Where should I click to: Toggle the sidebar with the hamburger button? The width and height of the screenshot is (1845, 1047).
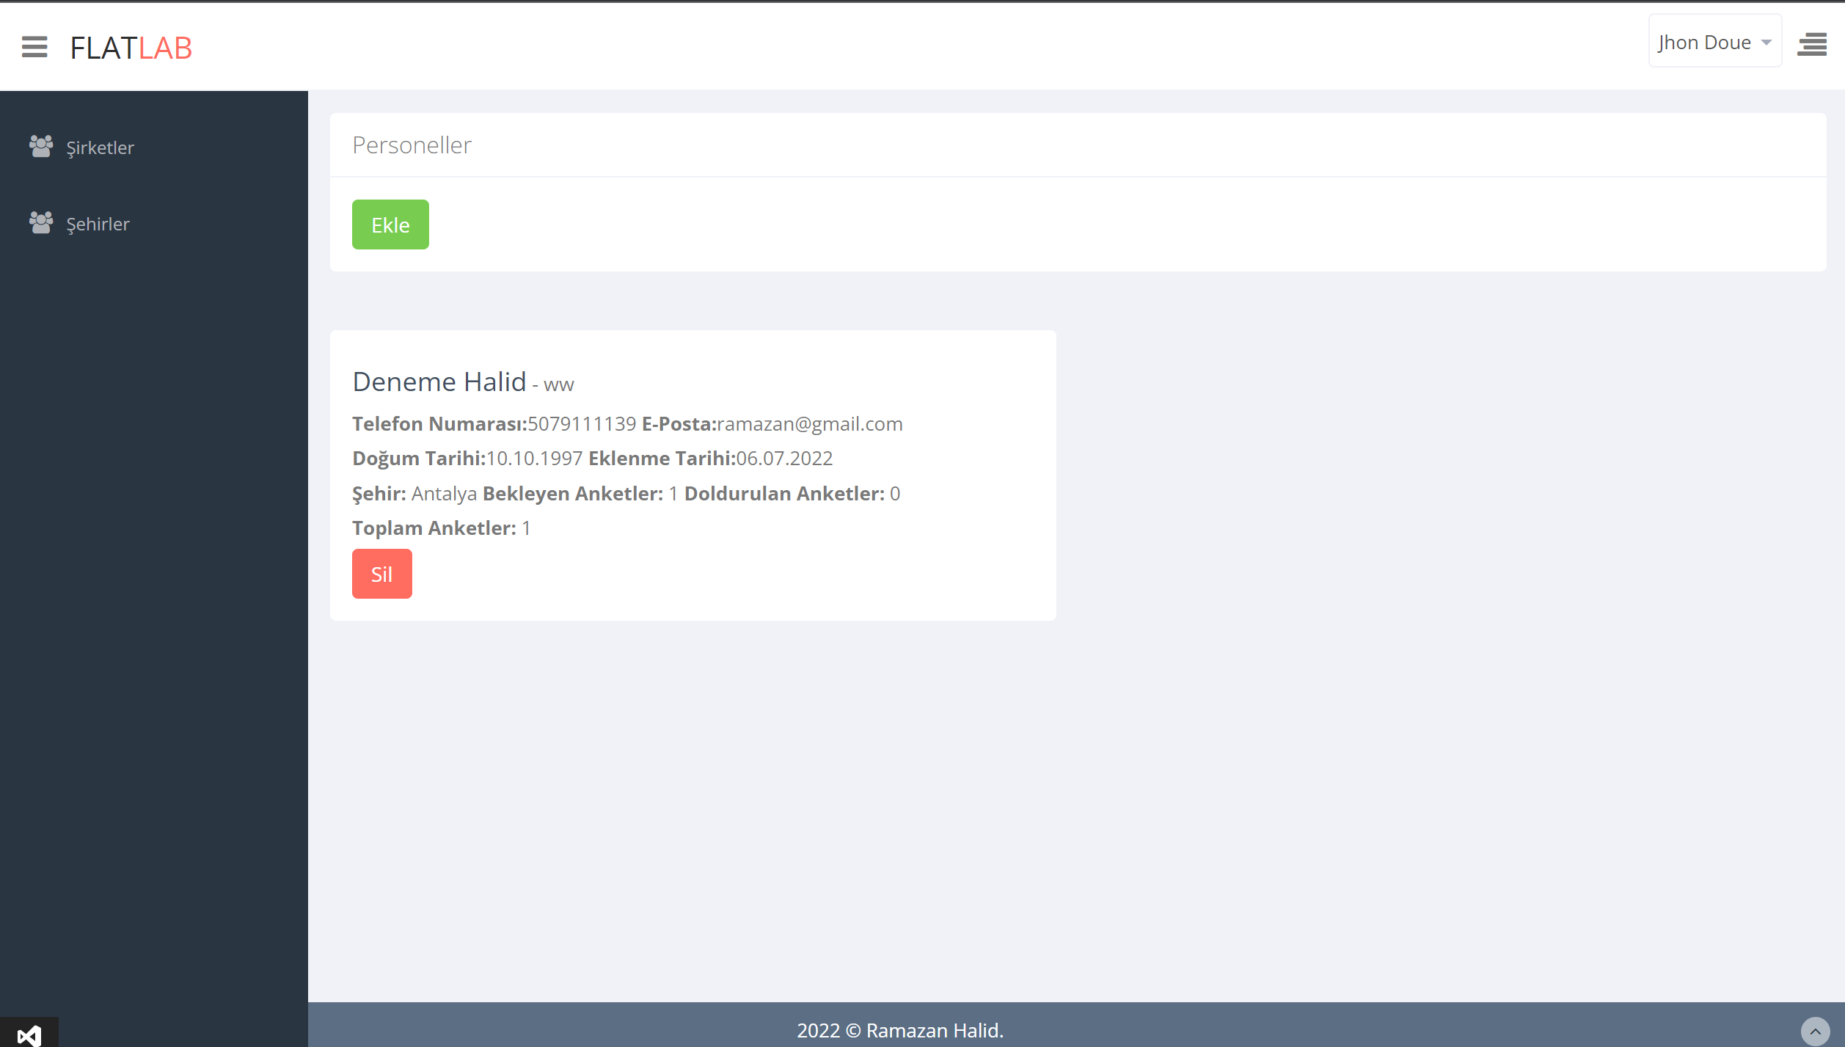coord(34,47)
